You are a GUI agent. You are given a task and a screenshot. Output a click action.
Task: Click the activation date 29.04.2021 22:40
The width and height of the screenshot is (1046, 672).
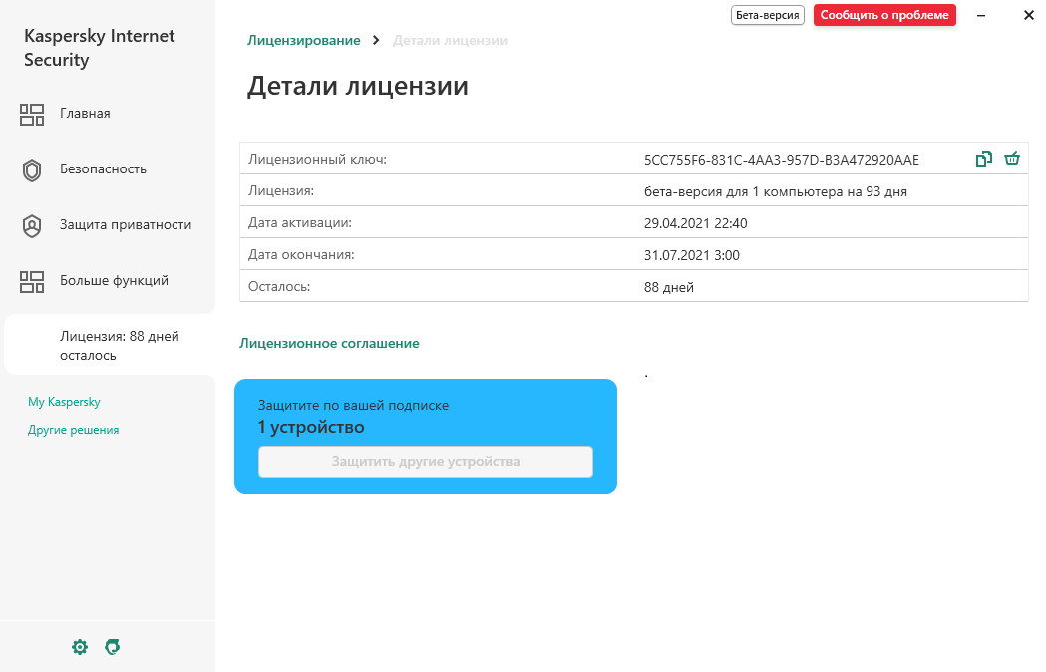coord(695,223)
